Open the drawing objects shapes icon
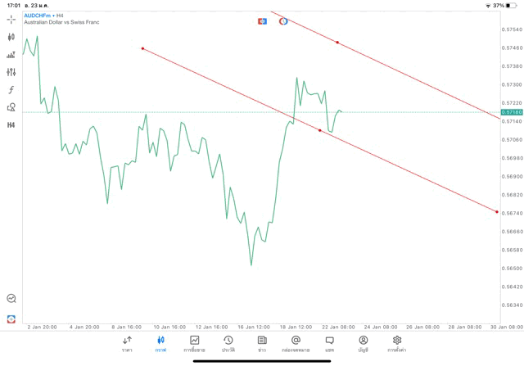524x366 pixels. pyautogui.click(x=11, y=107)
